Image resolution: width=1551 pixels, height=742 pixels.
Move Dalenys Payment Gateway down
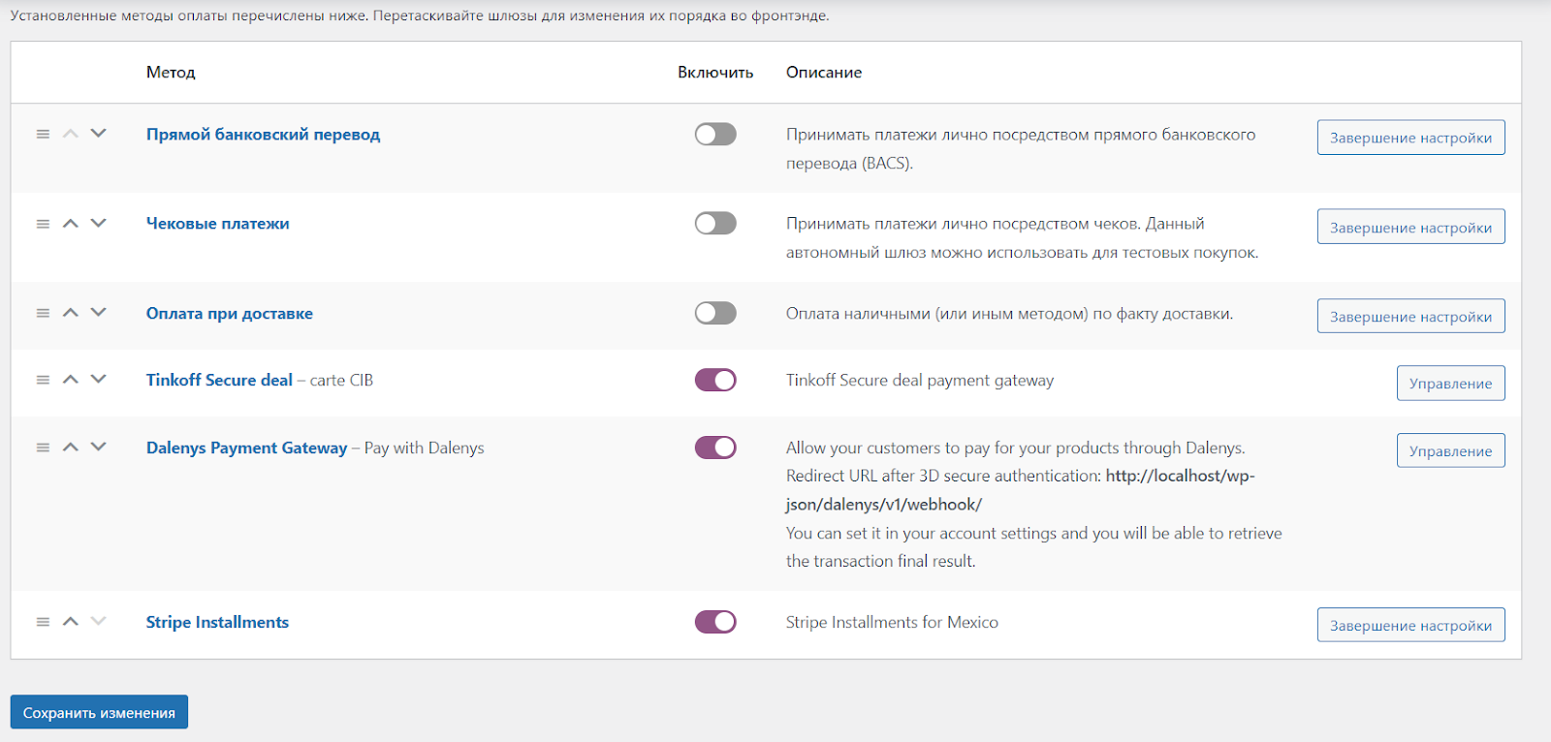coord(98,448)
